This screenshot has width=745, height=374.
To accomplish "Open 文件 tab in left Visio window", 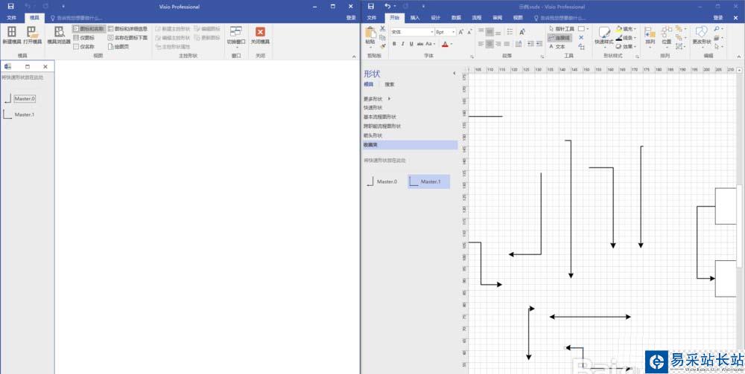I will [x=12, y=18].
